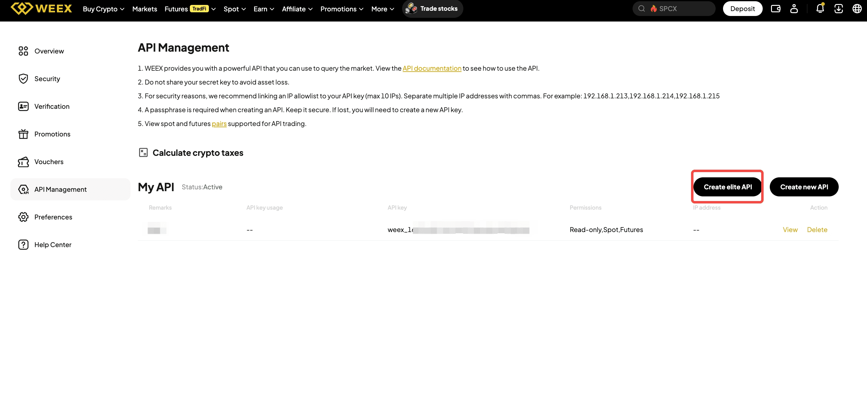The height and width of the screenshot is (410, 867).
Task: Click the Calculate crypto taxes icon
Action: click(x=143, y=152)
